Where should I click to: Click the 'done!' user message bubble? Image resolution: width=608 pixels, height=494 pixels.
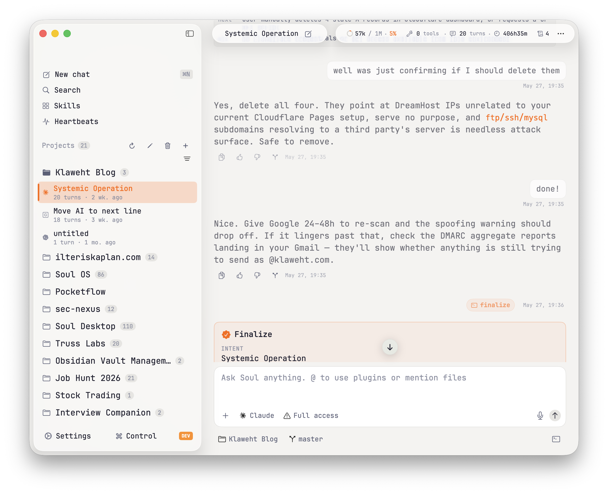pyautogui.click(x=547, y=189)
